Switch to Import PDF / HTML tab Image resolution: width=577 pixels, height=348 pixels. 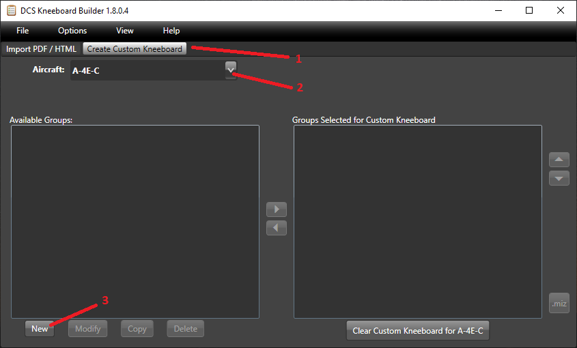click(41, 49)
